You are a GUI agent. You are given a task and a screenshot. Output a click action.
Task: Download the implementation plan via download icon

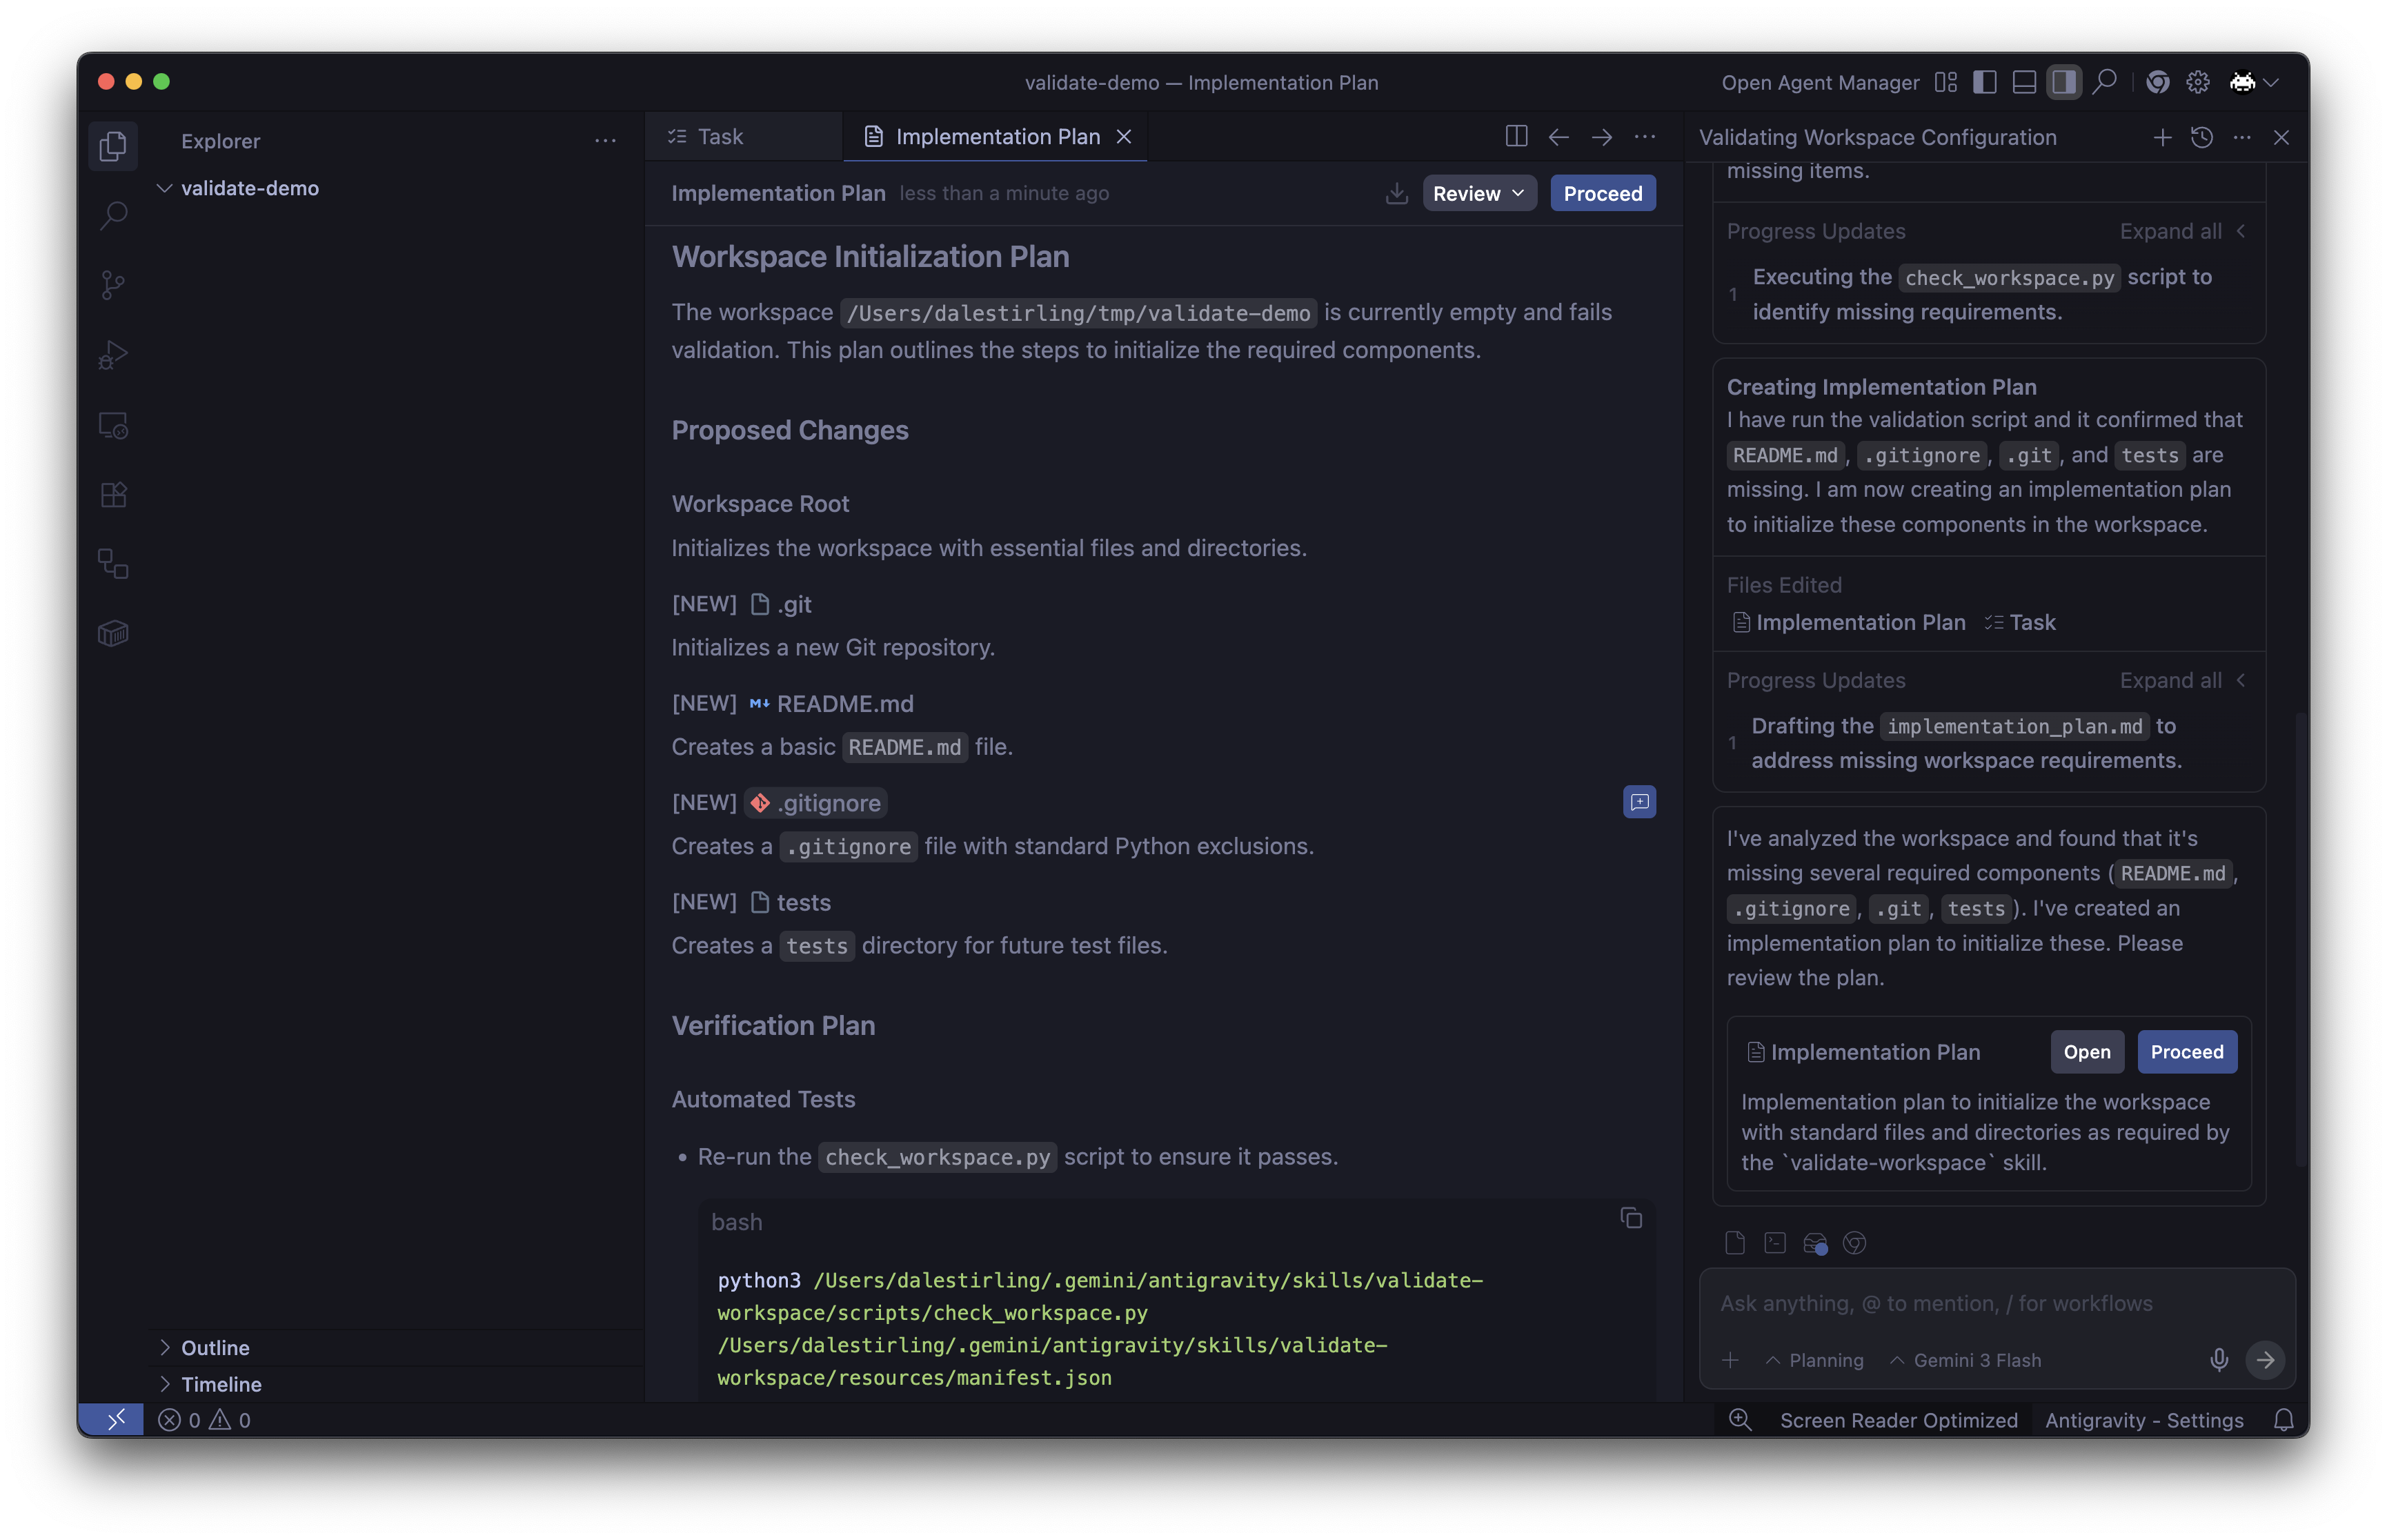pos(1396,194)
